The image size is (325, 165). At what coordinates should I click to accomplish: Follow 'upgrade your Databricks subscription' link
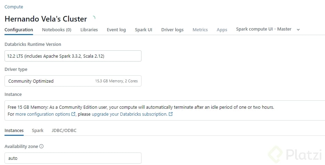point(129,114)
